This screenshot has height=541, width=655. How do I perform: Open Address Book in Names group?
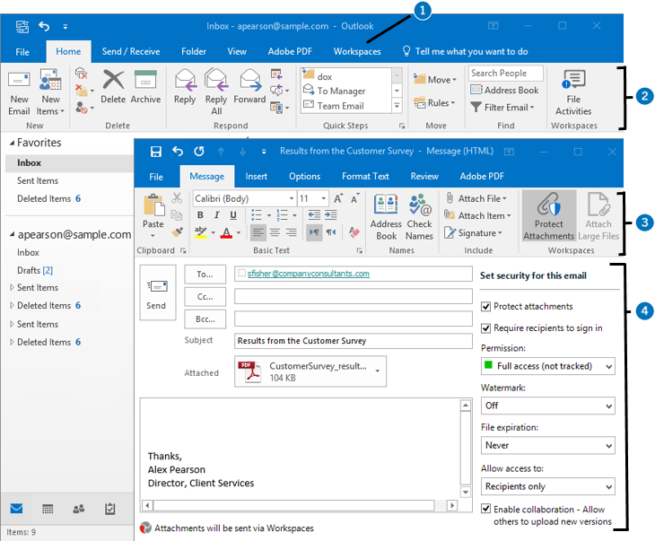click(x=386, y=217)
